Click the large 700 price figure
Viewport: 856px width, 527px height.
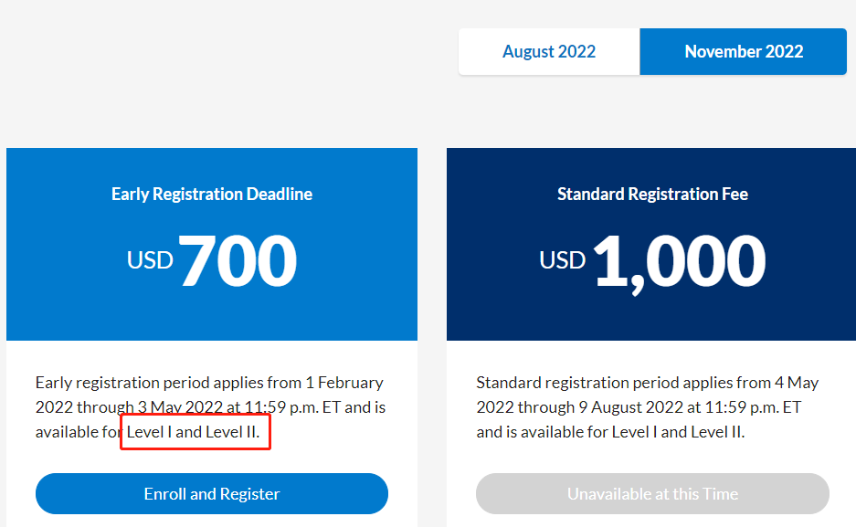pos(238,261)
